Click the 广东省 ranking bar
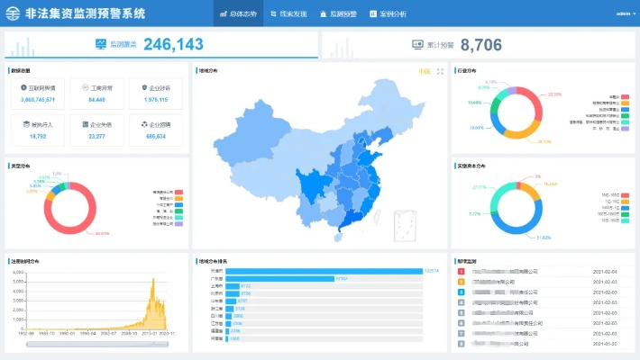 click(x=279, y=278)
